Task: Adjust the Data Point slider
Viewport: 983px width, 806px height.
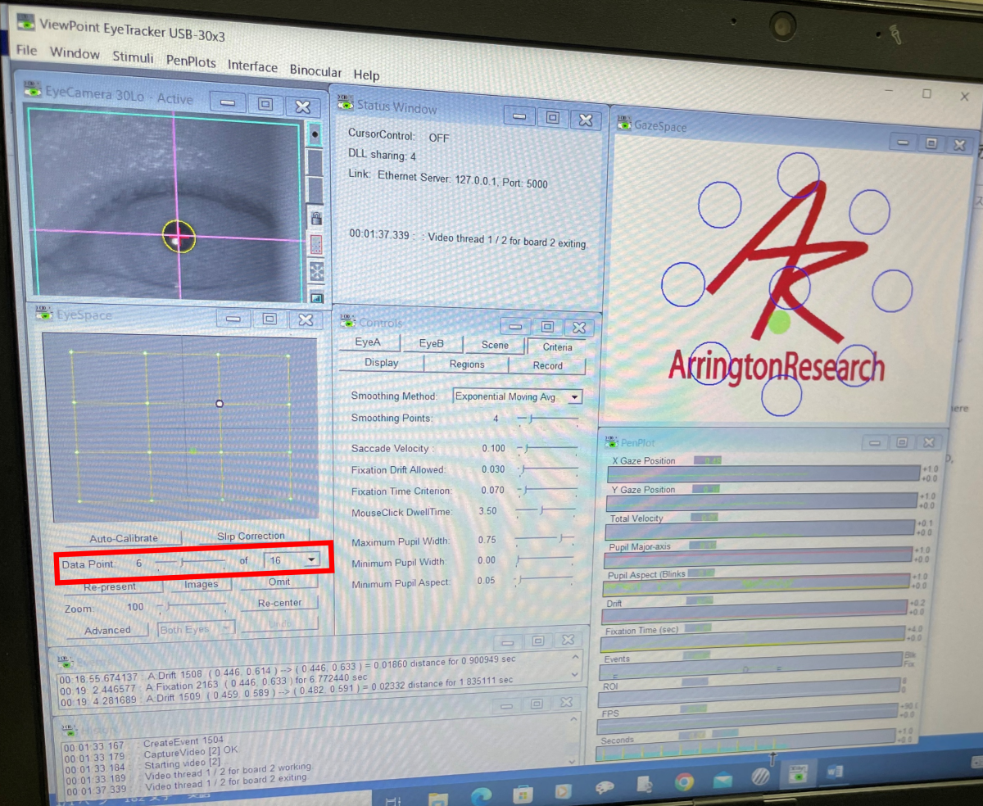Action: pyautogui.click(x=191, y=563)
